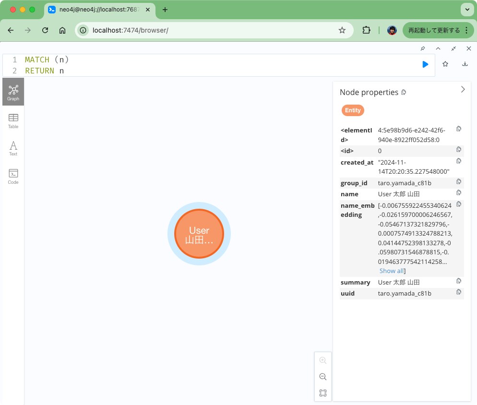Screen dimensions: 477x405
Task: Pin the result frame
Action: point(423,48)
